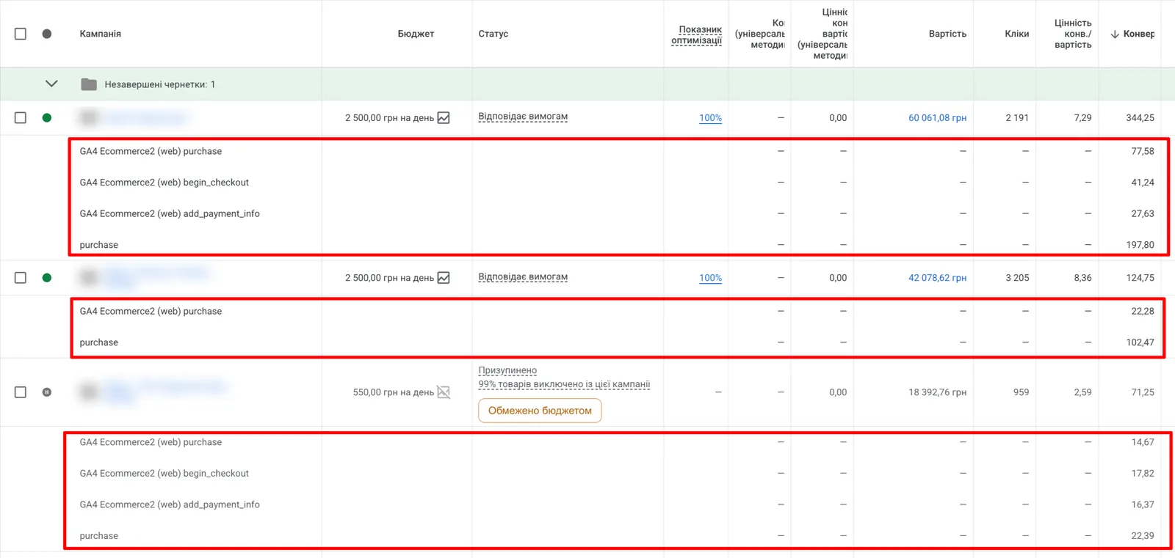1175x558 pixels.
Task: Click the 2 500,00 грн budget in the 3 205 clicks row
Action: coord(389,278)
